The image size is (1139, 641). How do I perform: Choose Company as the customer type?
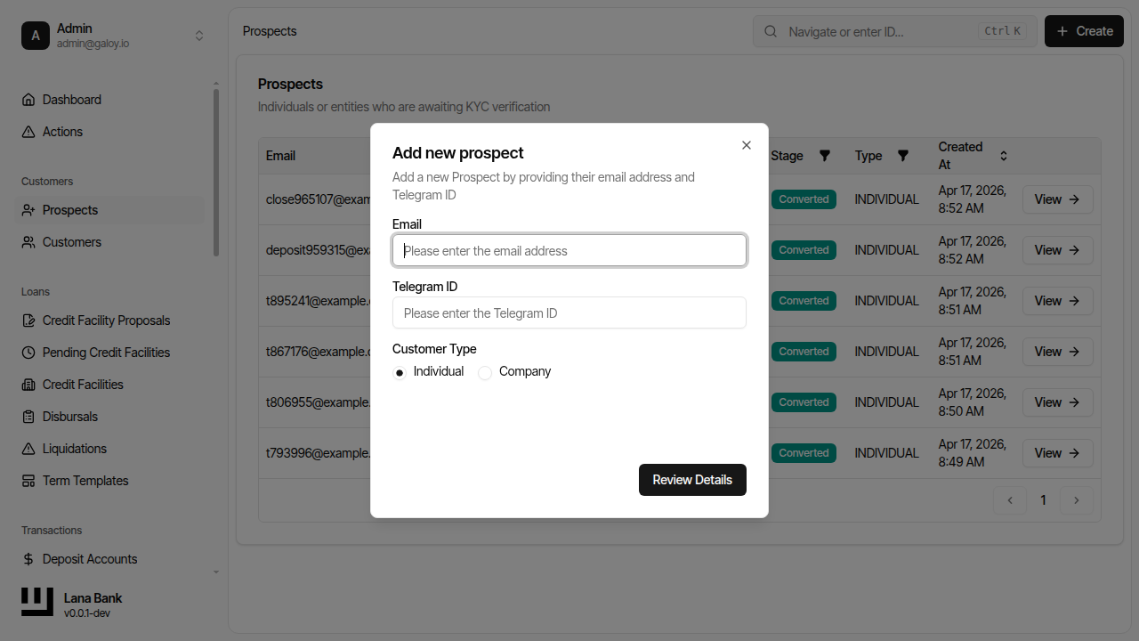tap(485, 372)
